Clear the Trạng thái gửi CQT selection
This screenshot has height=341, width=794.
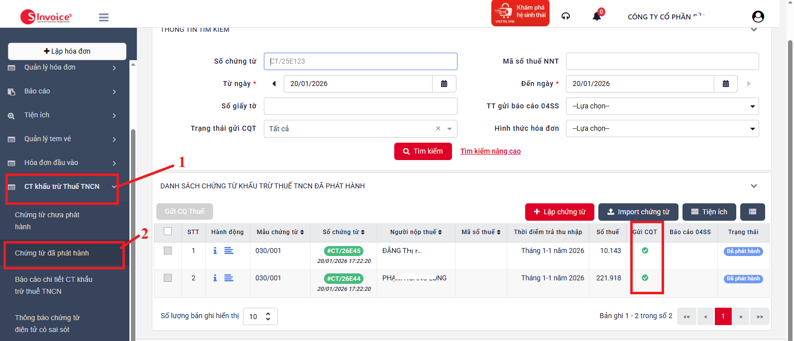pos(438,128)
